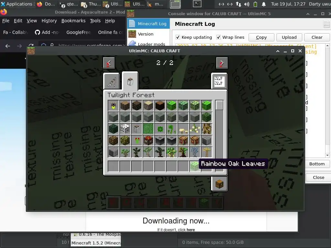This screenshot has height=248, width=331.
Task: Select Rainbow Oak Leaves in hotbar row
Action: click(x=195, y=166)
